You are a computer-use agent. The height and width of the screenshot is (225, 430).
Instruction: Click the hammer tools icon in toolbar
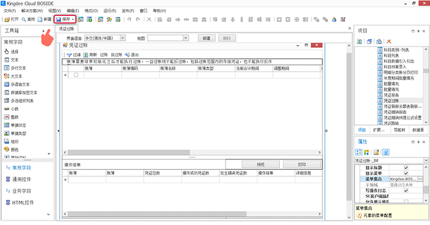(109, 20)
